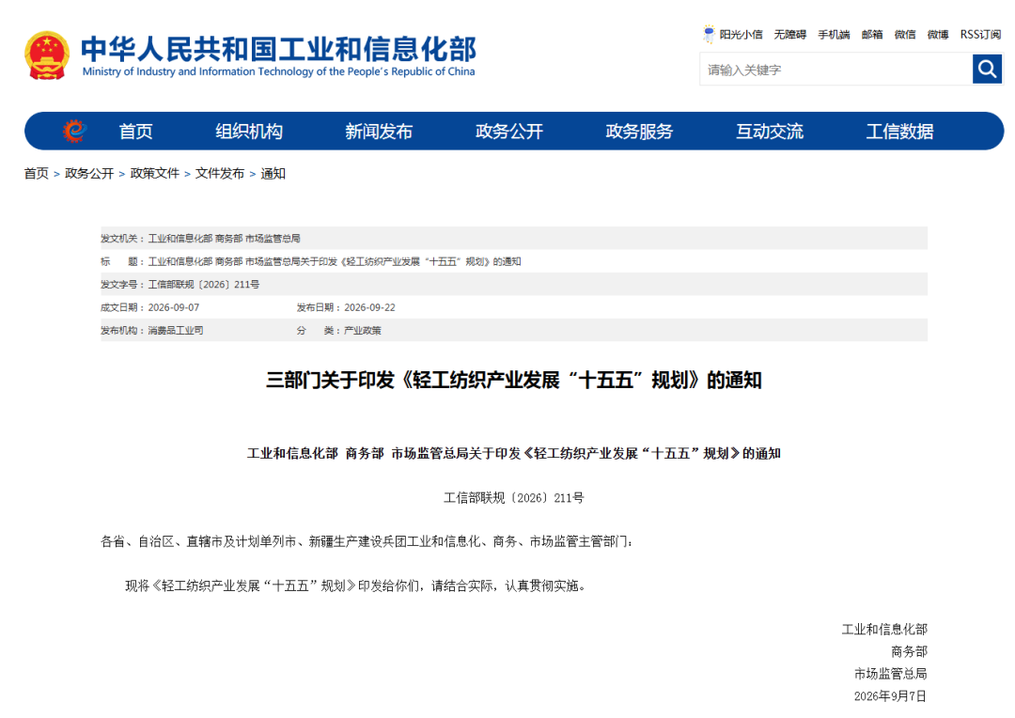Click the bold heading 三部门关于印发…的通知
The height and width of the screenshot is (718, 1015).
pos(514,380)
